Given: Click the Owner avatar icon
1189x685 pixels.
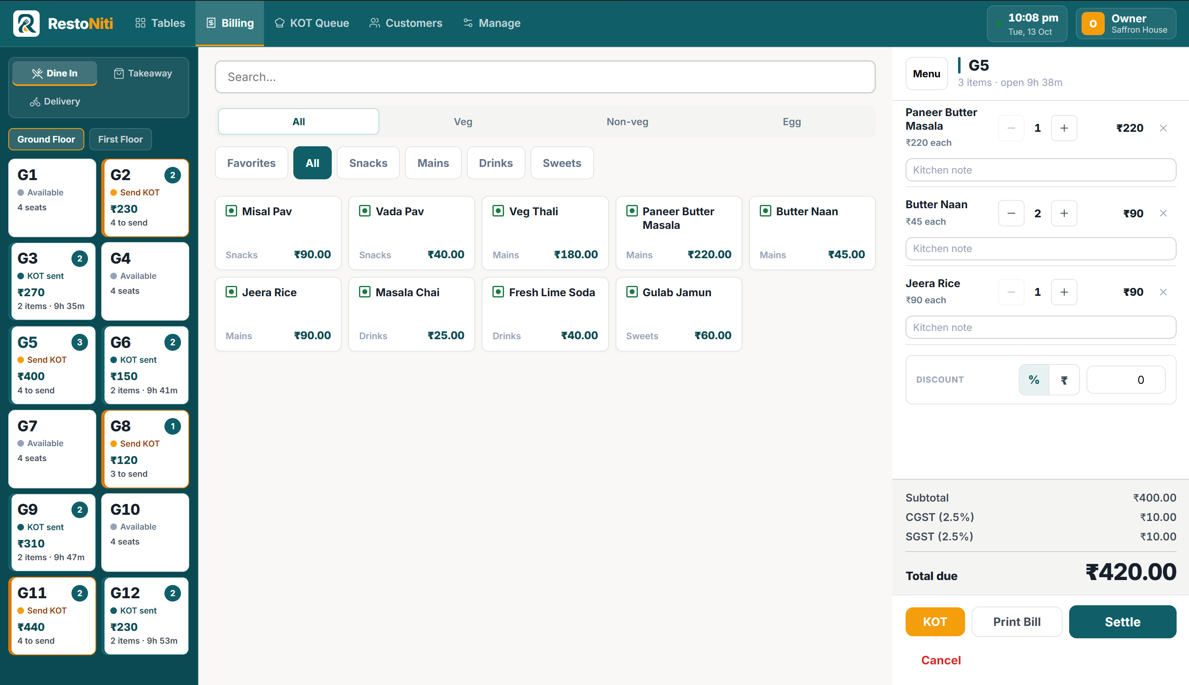Looking at the screenshot, I should [1093, 24].
